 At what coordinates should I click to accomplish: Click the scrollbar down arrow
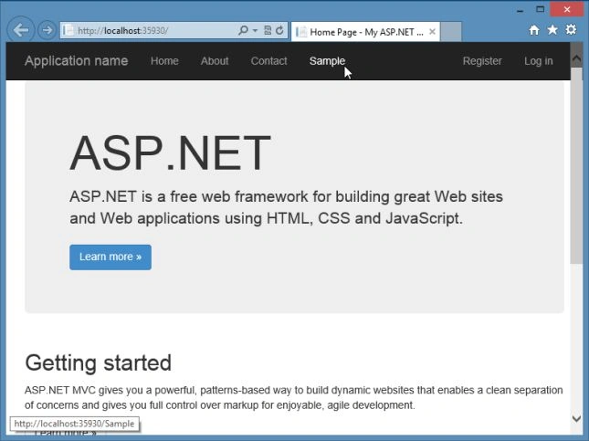click(x=576, y=418)
